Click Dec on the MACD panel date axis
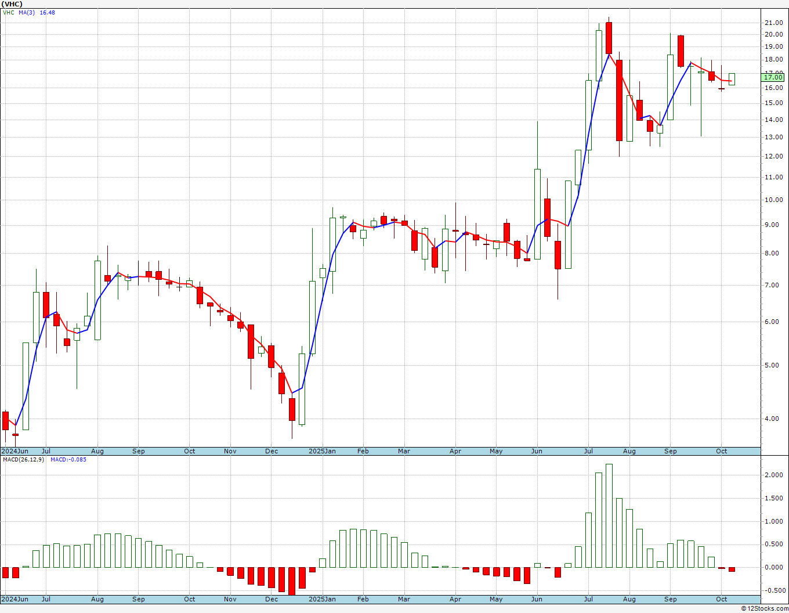Image resolution: width=789 pixels, height=613 pixels. [x=272, y=599]
